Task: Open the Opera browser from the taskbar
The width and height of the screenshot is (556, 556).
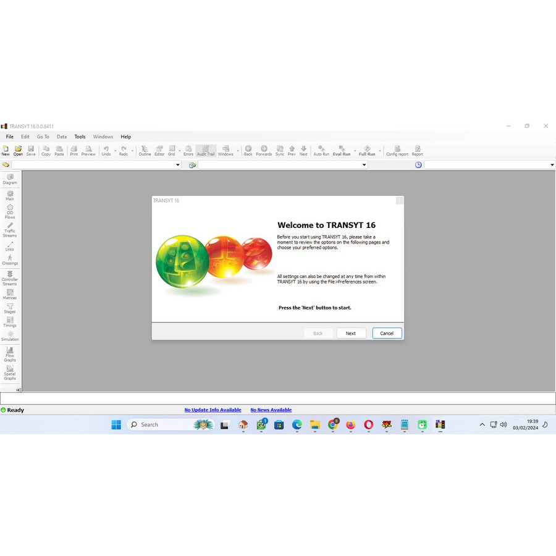Action: point(369,424)
